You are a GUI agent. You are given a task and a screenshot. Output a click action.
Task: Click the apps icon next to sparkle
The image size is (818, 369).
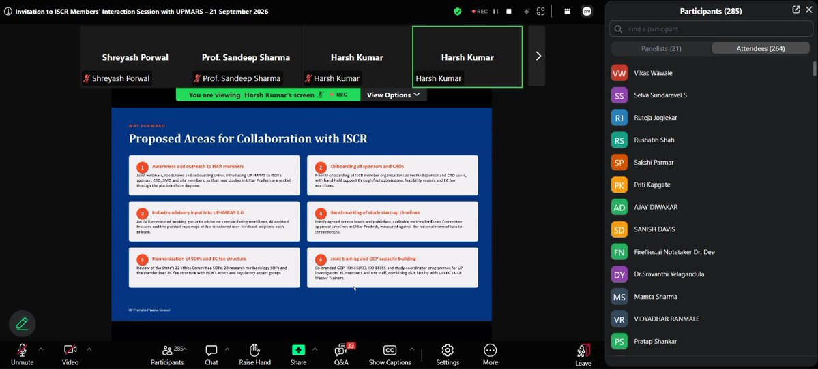click(x=541, y=11)
